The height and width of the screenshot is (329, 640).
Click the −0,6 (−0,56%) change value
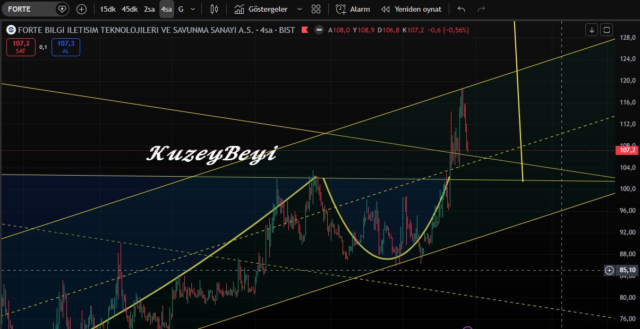(x=447, y=30)
